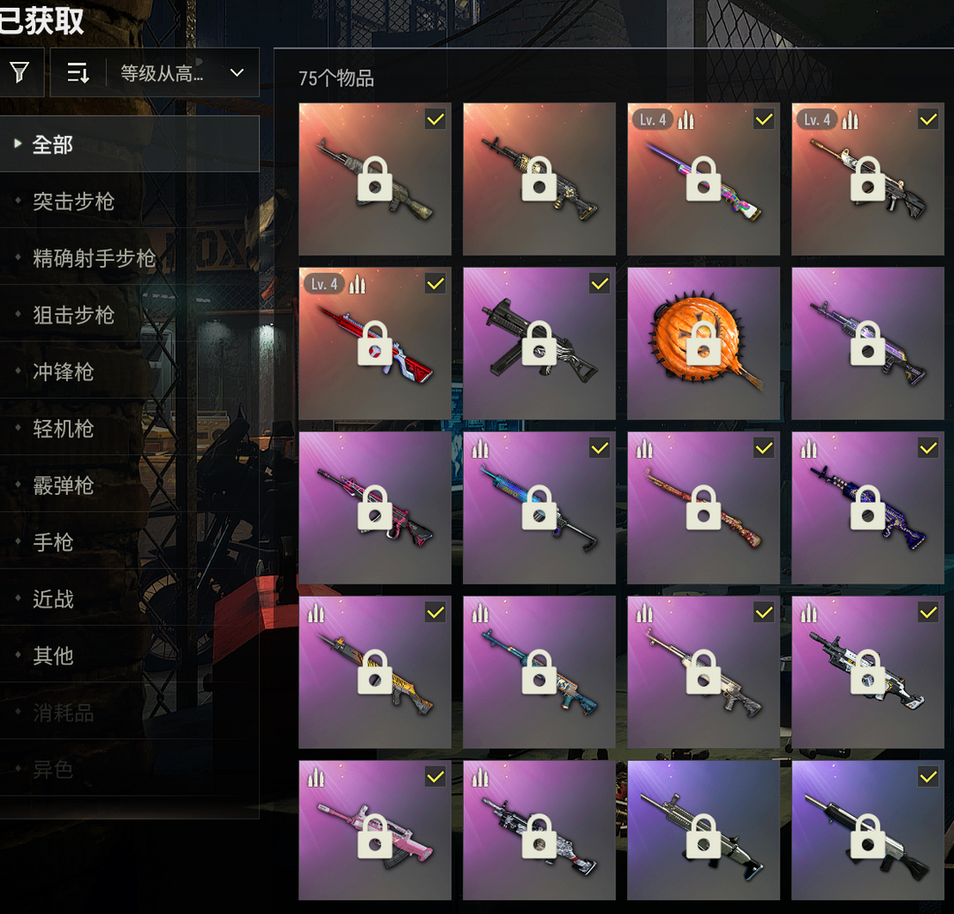Image resolution: width=954 pixels, height=914 pixels.
Task: Select the red Lv. 4 rifle skin
Action: [375, 344]
